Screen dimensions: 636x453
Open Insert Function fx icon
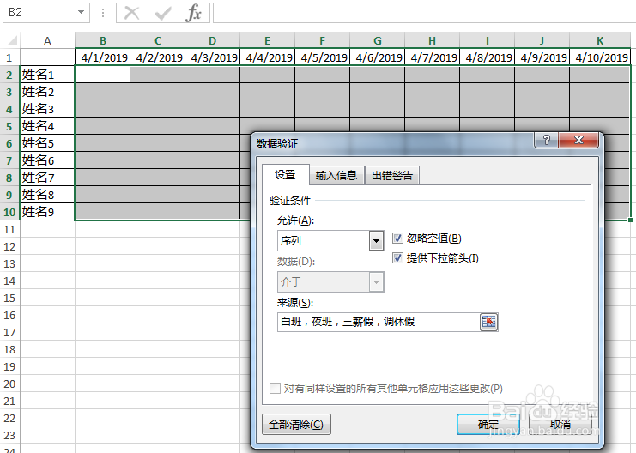coord(193,13)
